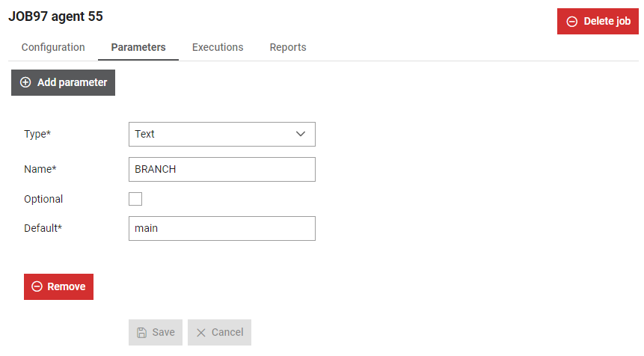Click the plus-circle icon on Add parameter
Viewport: 644px width, 356px height.
point(25,82)
